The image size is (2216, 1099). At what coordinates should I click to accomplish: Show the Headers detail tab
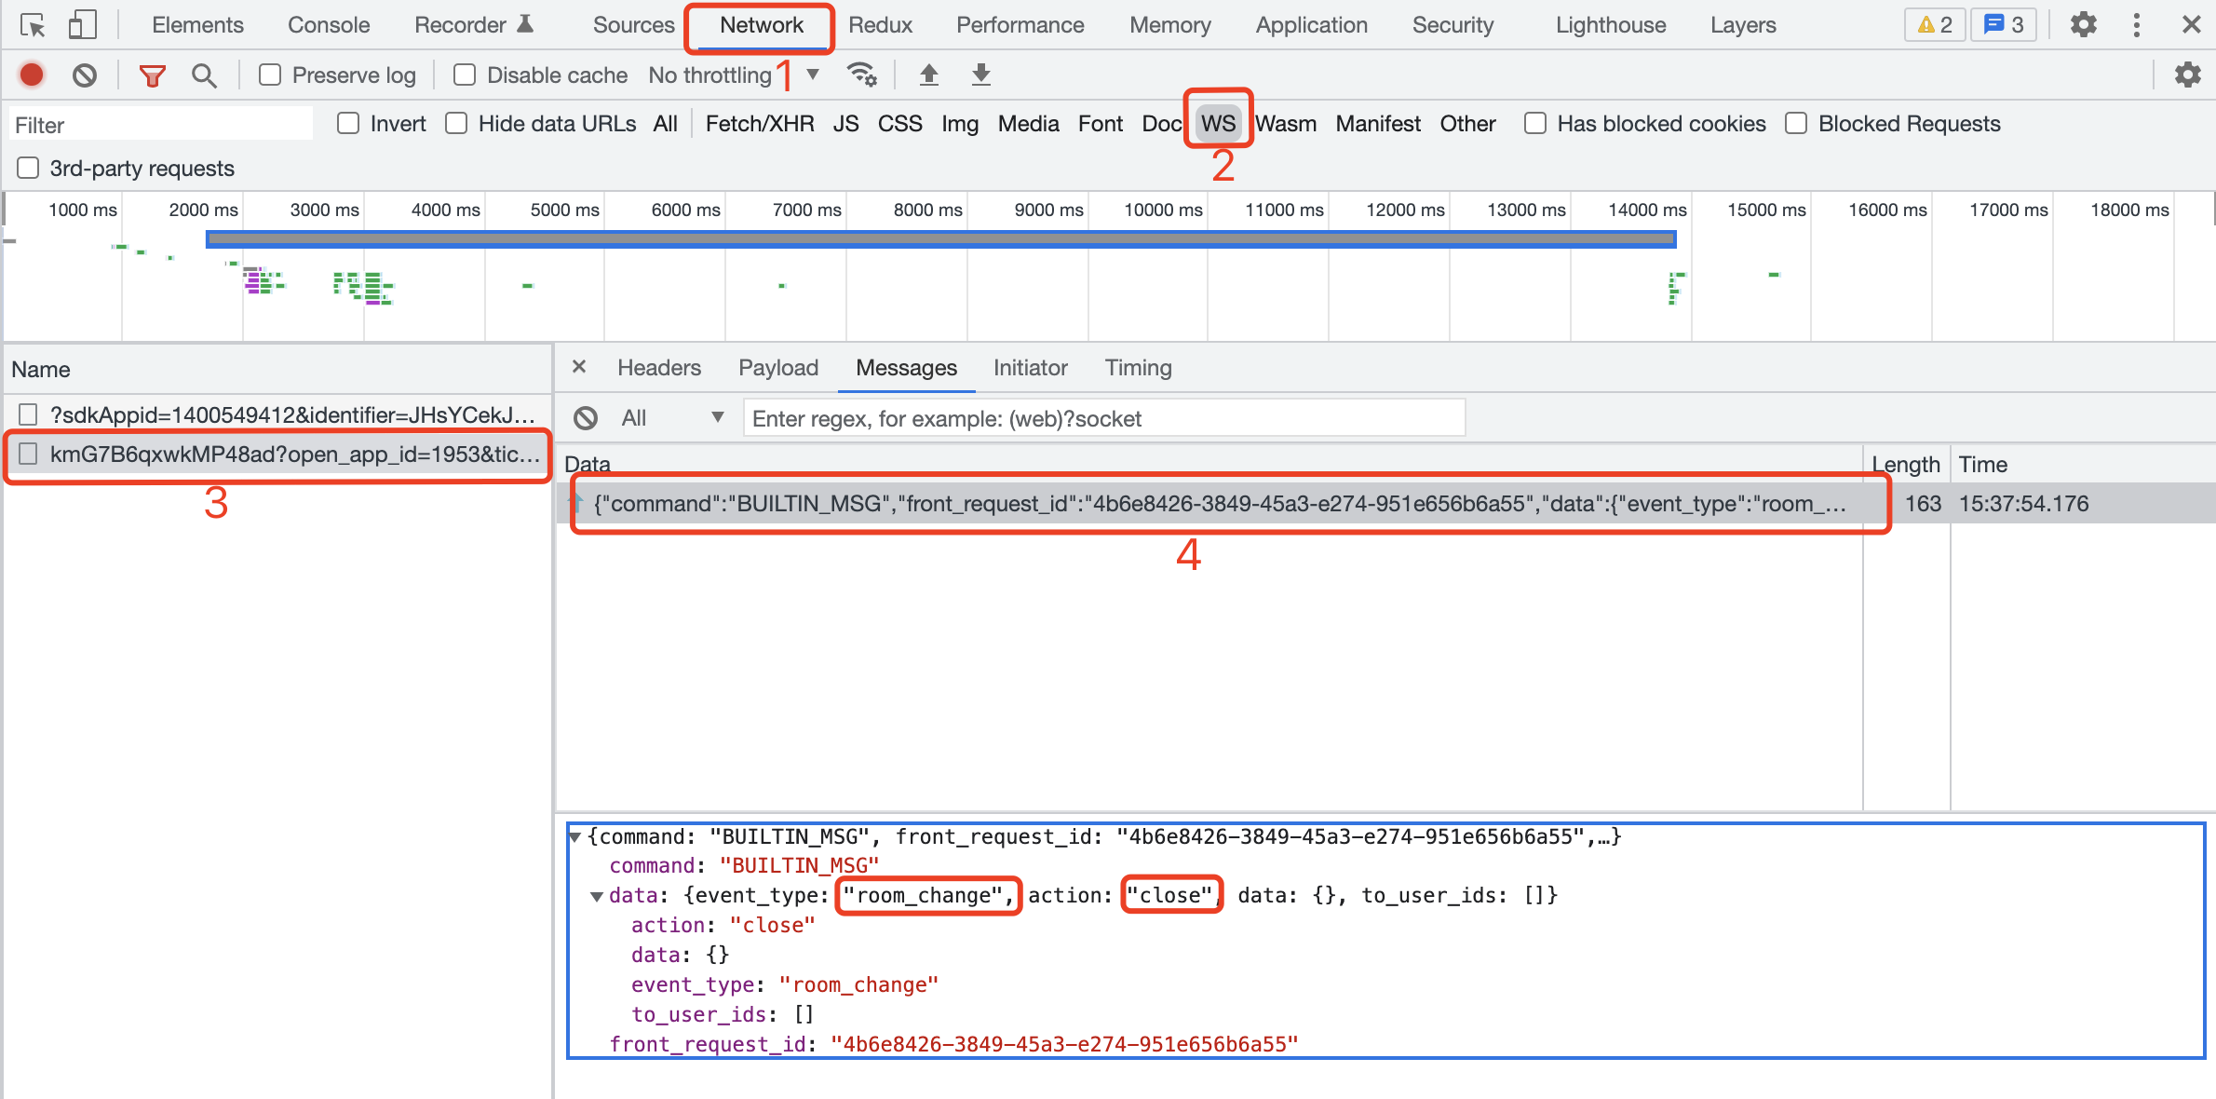(x=659, y=368)
